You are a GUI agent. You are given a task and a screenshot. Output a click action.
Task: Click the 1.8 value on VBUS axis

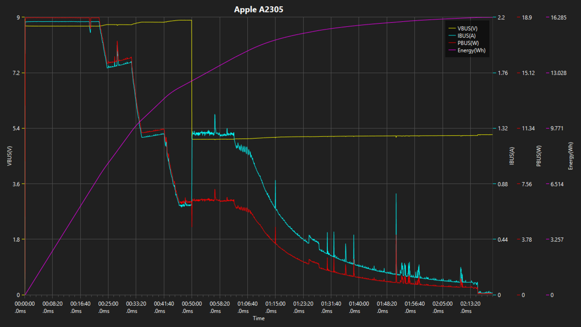point(16,239)
